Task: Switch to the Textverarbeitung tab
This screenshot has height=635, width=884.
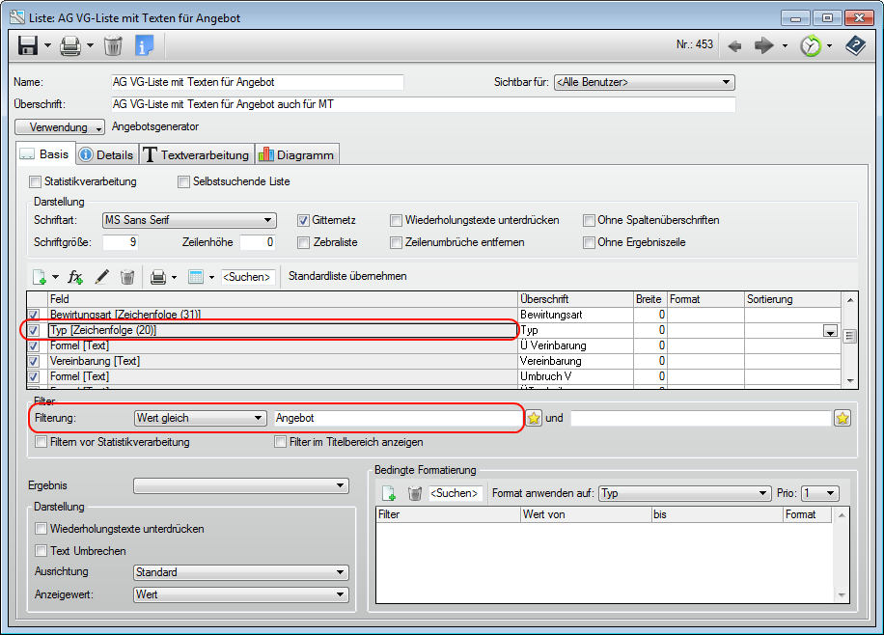Action: point(197,154)
